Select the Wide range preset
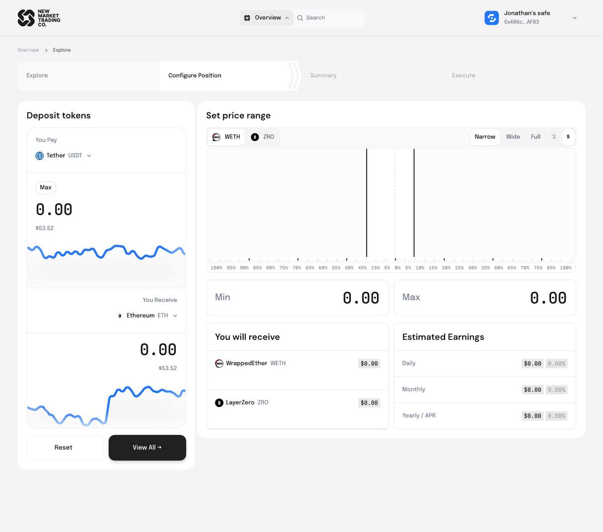 [513, 137]
